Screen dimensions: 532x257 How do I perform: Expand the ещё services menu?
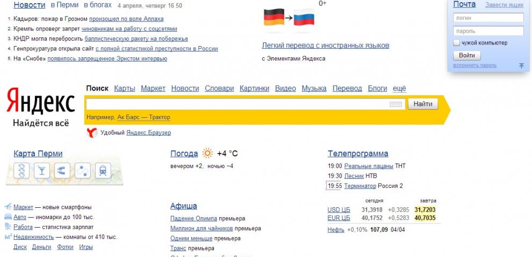[399, 88]
